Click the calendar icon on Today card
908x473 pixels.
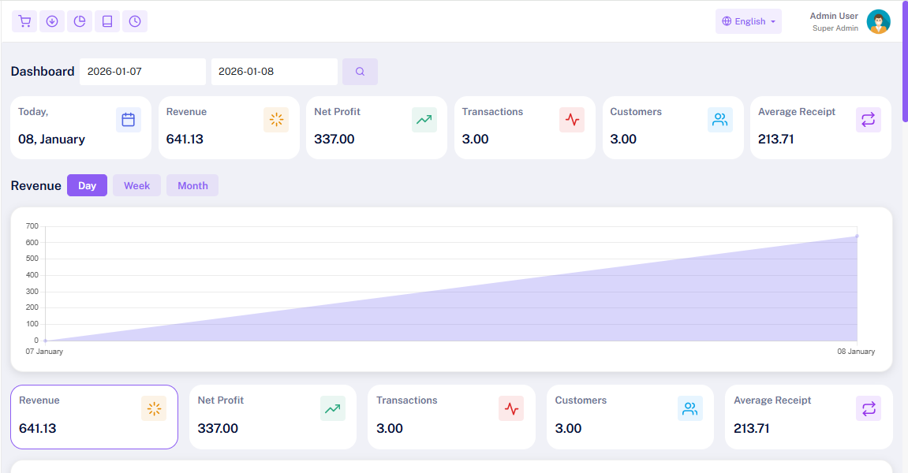point(129,120)
